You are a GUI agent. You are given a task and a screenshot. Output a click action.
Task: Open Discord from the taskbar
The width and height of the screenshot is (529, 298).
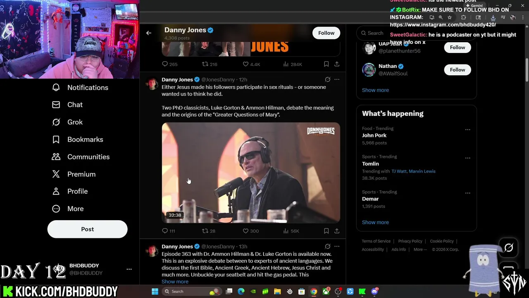pos(374,292)
